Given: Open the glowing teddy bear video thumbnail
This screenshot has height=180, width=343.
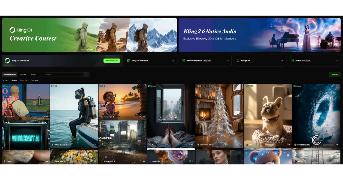Looking at the screenshot, I should tap(268, 157).
